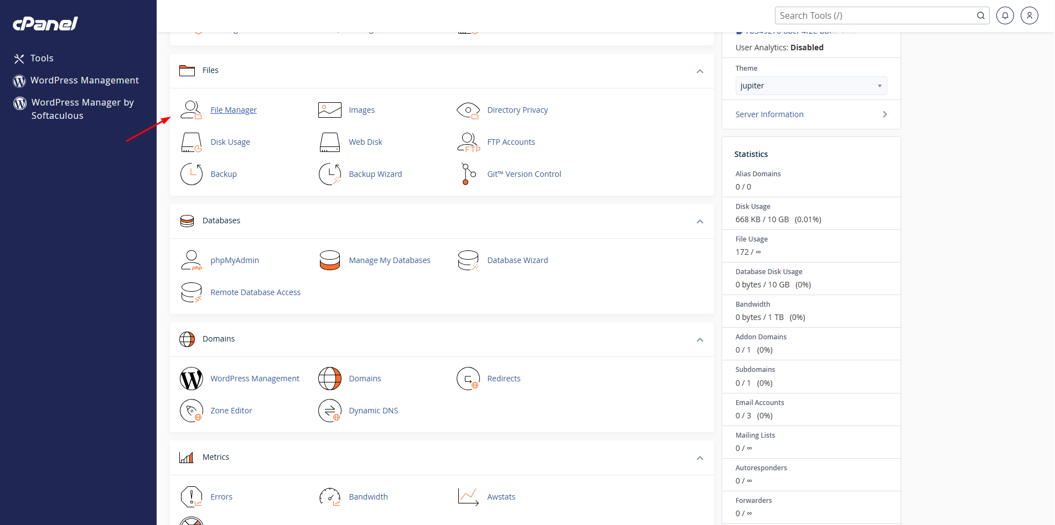This screenshot has width=1055, height=525.
Task: Open the File Manager icon
Action: pos(191,110)
